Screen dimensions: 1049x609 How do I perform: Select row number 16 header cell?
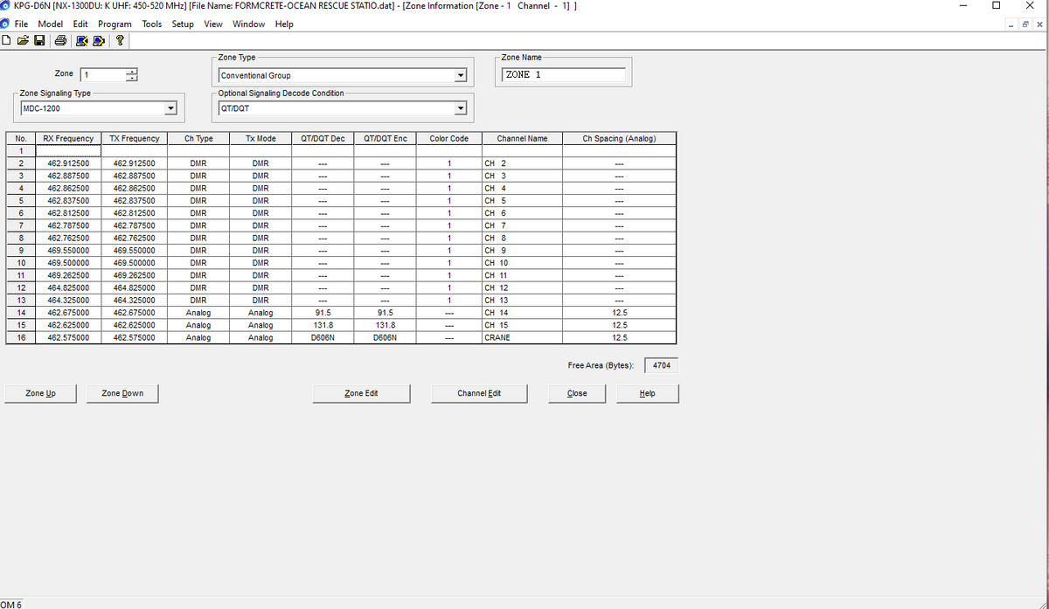20,337
